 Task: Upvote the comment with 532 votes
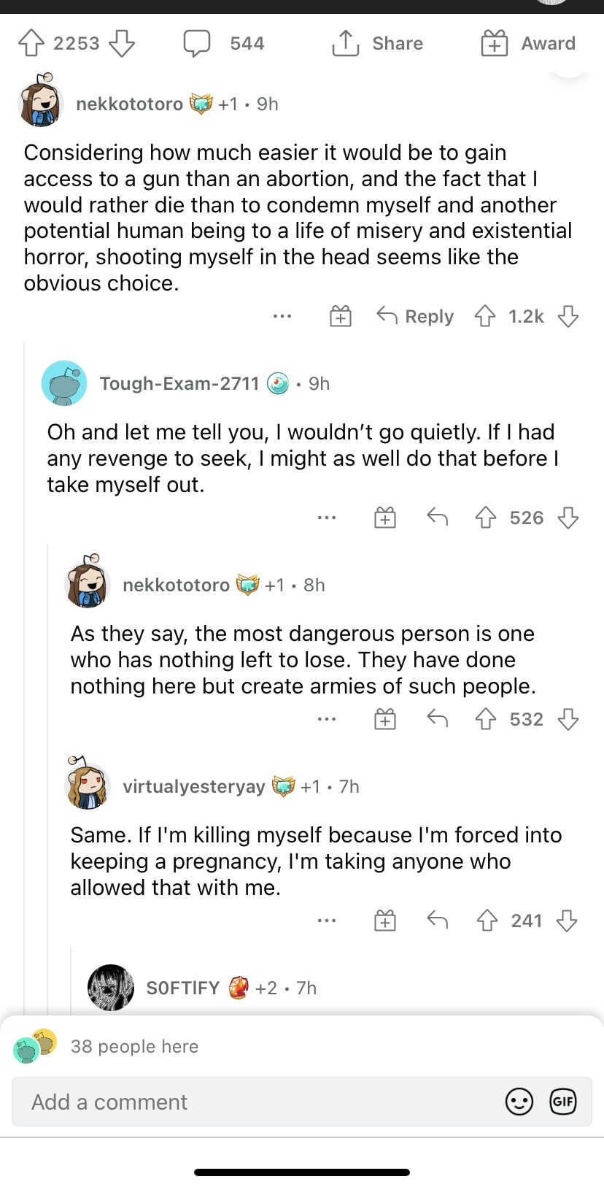(x=486, y=719)
